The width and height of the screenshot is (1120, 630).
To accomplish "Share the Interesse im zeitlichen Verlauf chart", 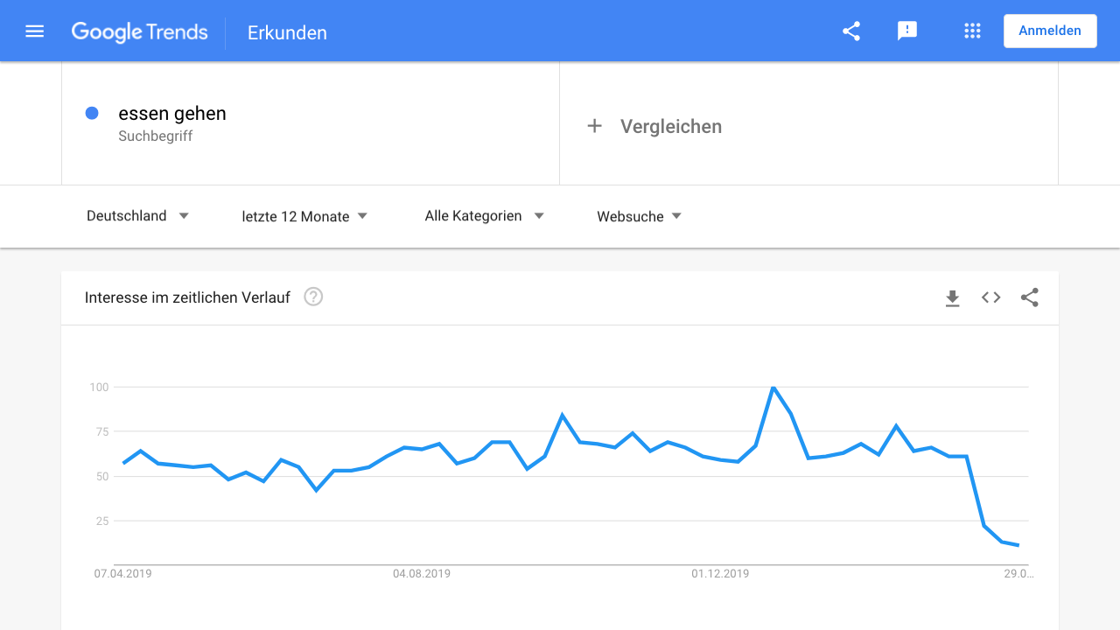I will coord(1030,297).
